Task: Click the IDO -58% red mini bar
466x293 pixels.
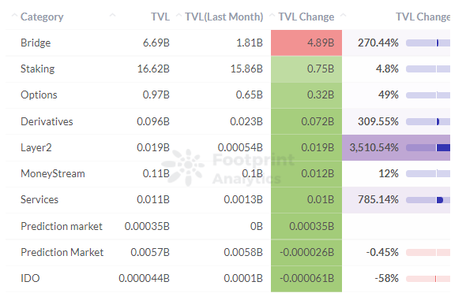Action: click(428, 279)
